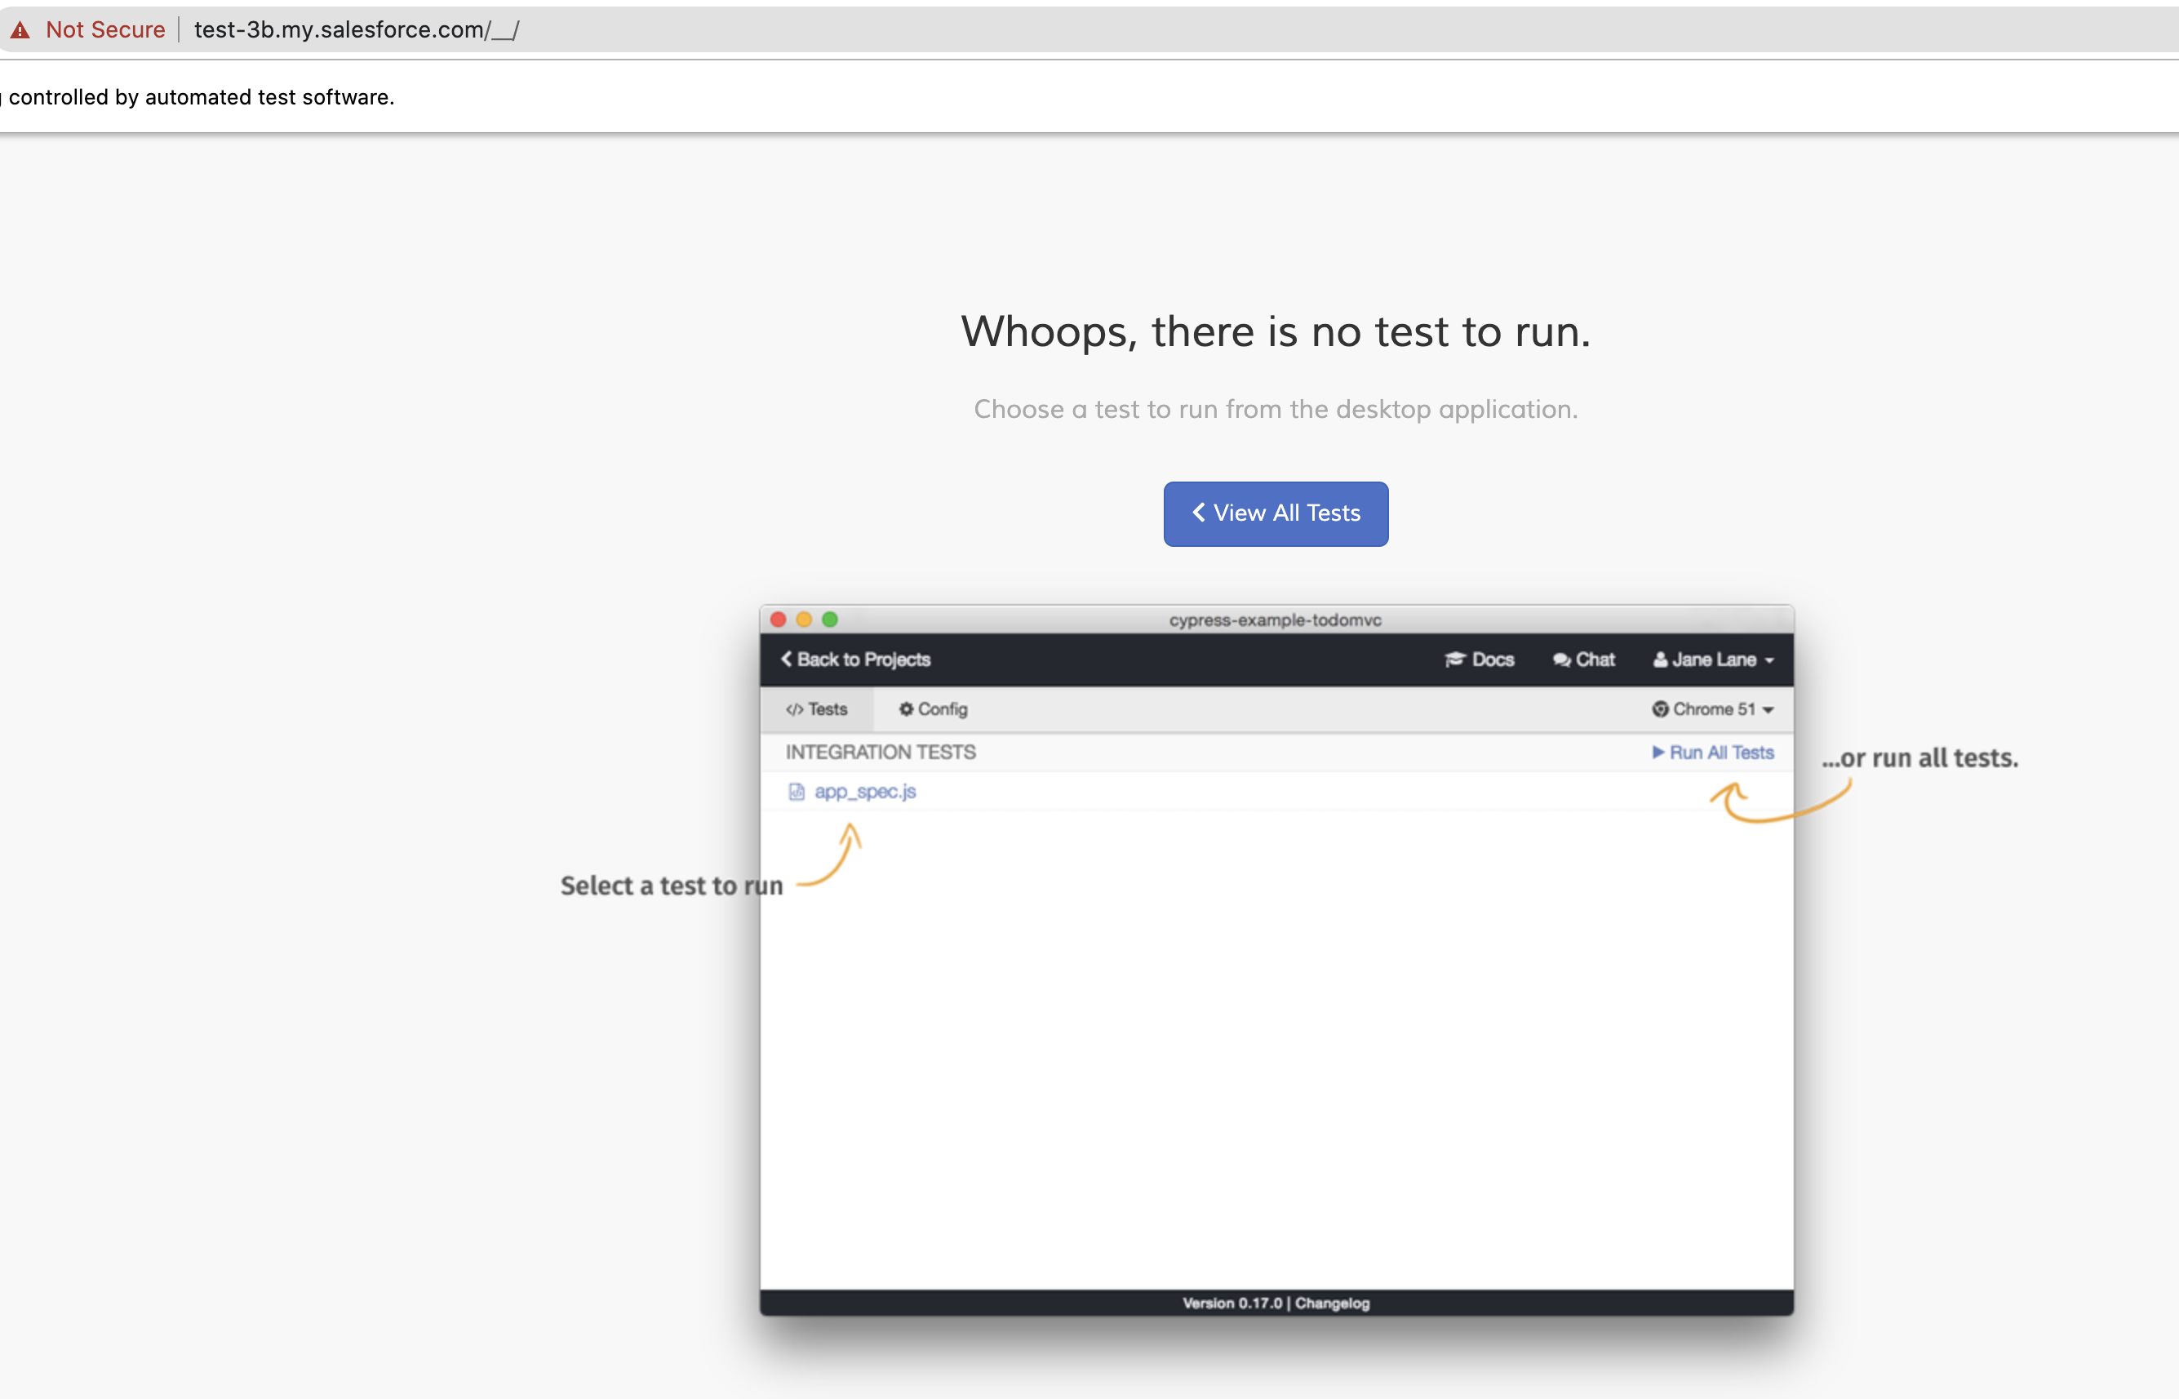Click the Chrome browser icon in the toolbar
This screenshot has width=2179, height=1399.
click(x=1659, y=709)
